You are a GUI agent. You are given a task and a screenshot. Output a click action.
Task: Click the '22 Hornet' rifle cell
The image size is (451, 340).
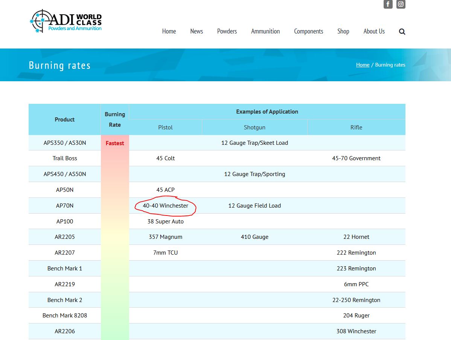point(356,237)
